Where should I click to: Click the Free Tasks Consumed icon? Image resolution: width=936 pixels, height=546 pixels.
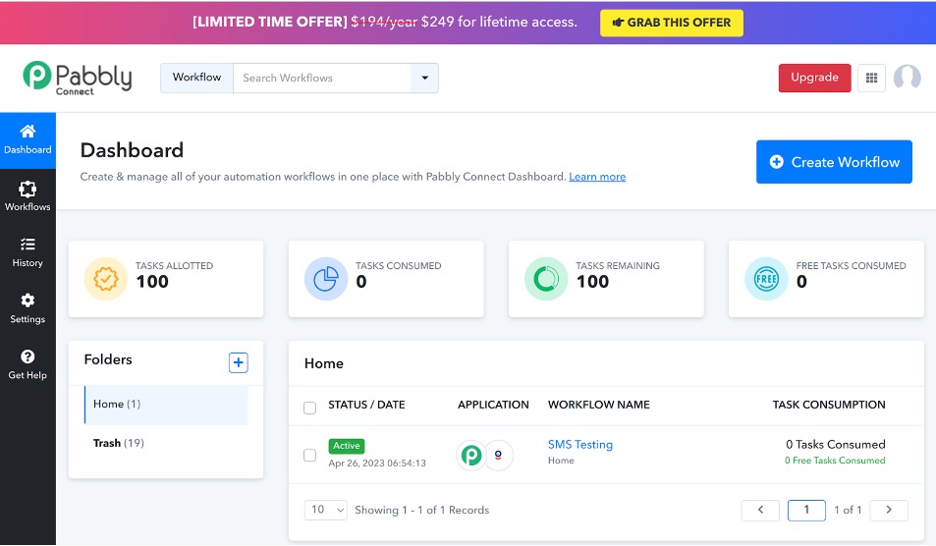[x=766, y=279]
